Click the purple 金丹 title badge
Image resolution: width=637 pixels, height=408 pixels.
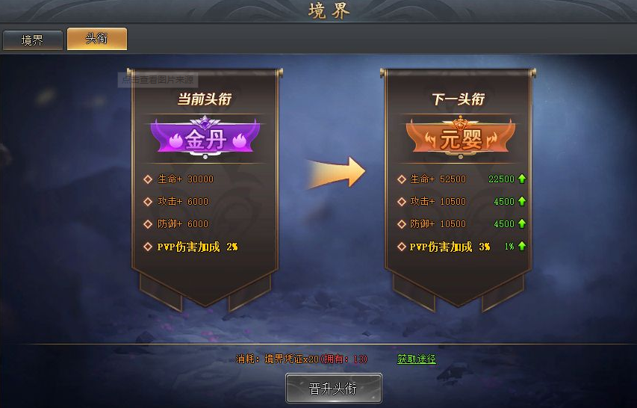205,137
